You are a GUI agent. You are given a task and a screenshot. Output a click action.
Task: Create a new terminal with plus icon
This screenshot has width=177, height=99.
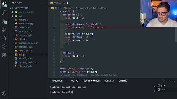coord(163,81)
